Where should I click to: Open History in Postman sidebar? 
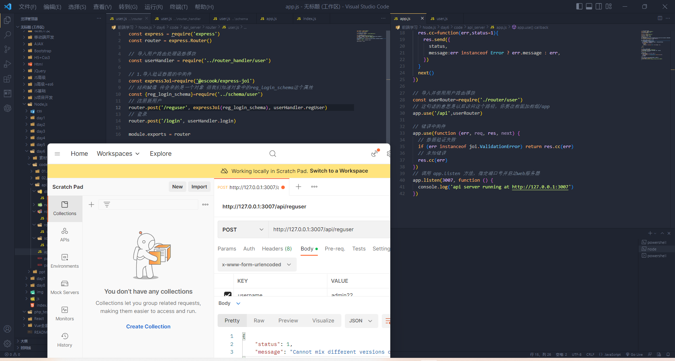[65, 340]
